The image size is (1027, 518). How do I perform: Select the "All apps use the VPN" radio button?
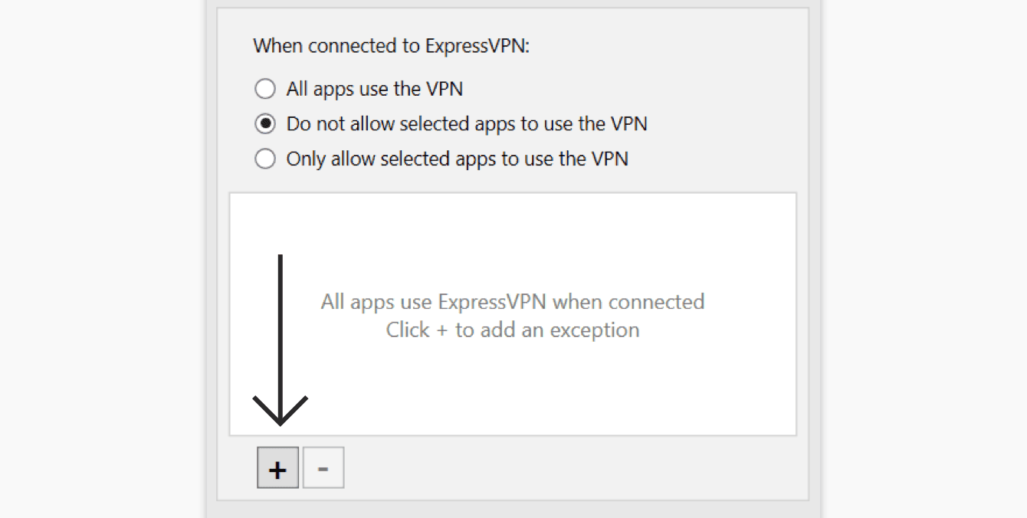[x=265, y=89]
